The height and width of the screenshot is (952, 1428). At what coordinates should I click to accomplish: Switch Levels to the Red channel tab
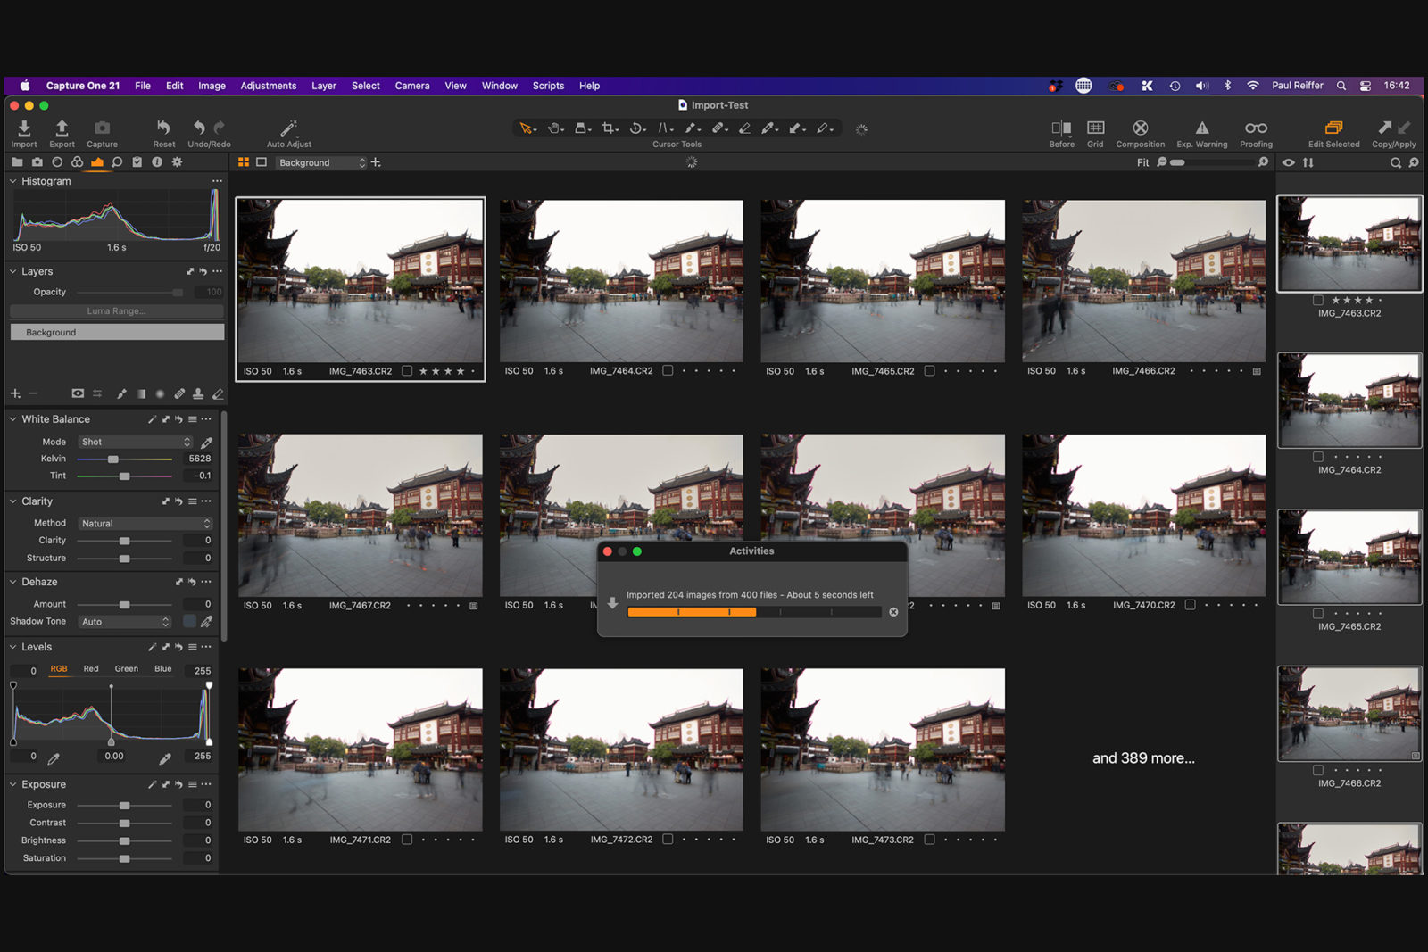(90, 667)
